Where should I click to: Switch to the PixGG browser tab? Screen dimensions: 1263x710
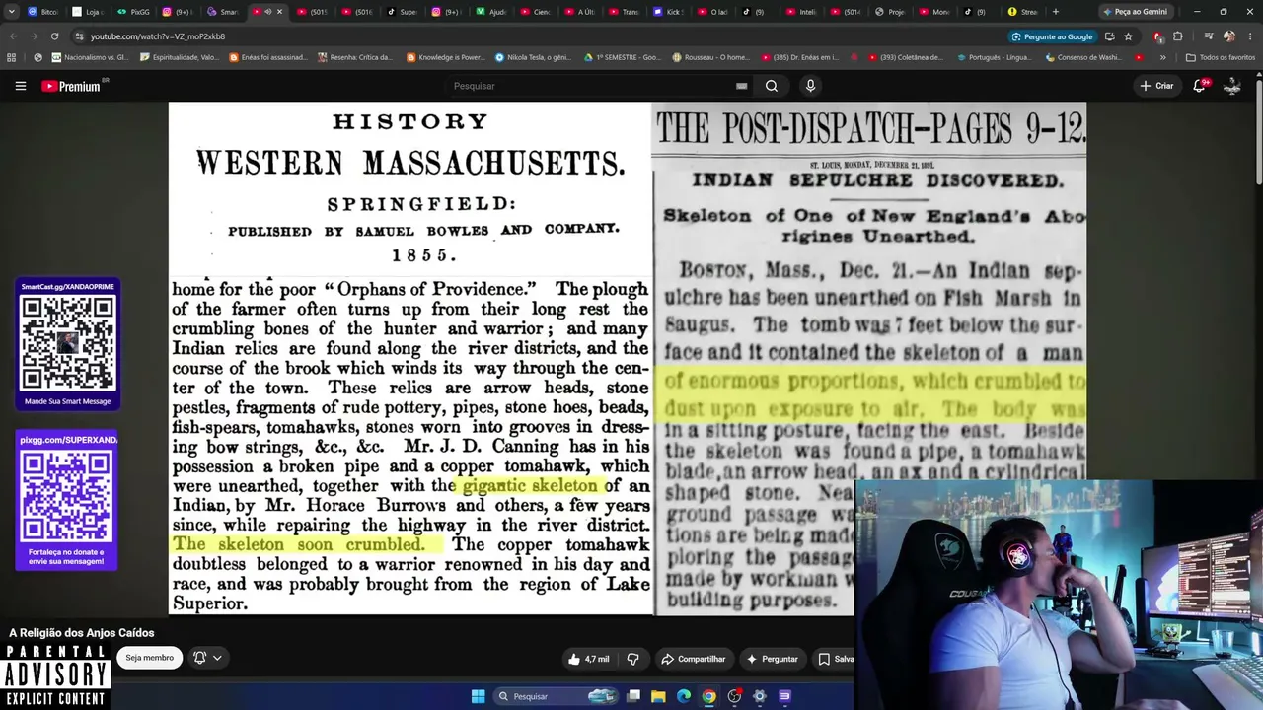[134, 12]
